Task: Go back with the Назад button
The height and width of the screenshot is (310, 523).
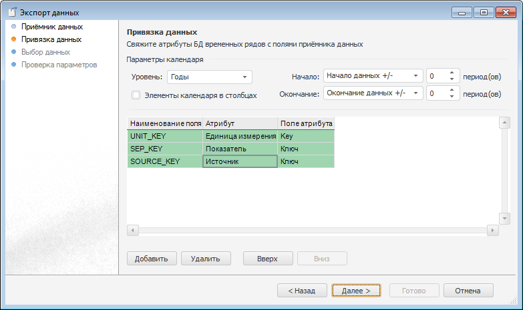Action: [x=302, y=291]
